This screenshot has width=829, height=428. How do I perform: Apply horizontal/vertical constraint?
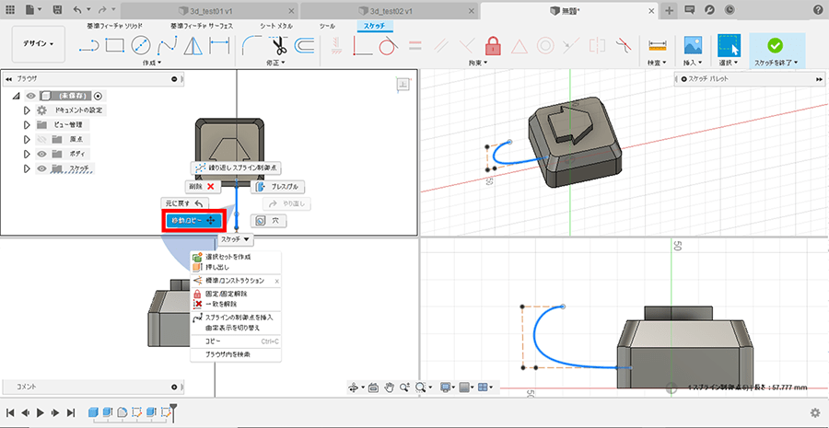coord(335,46)
